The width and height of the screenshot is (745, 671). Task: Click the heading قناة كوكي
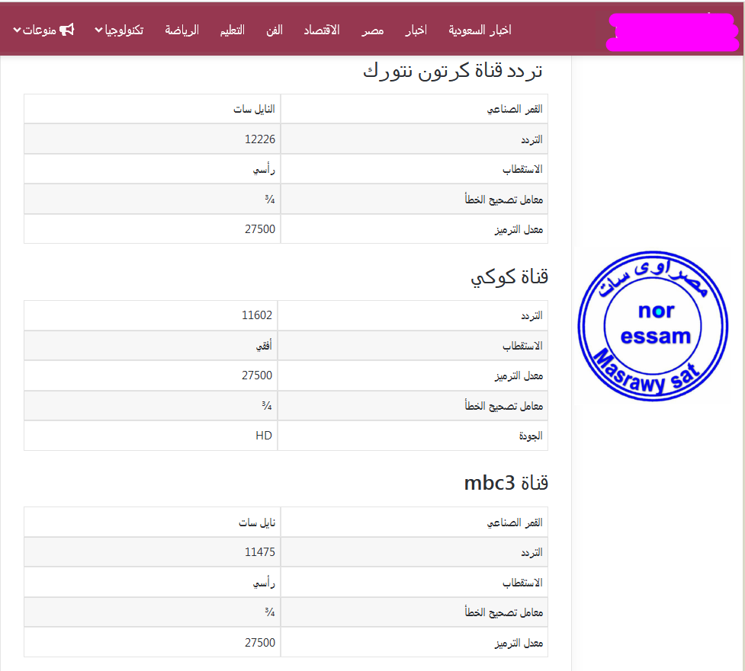click(x=509, y=277)
